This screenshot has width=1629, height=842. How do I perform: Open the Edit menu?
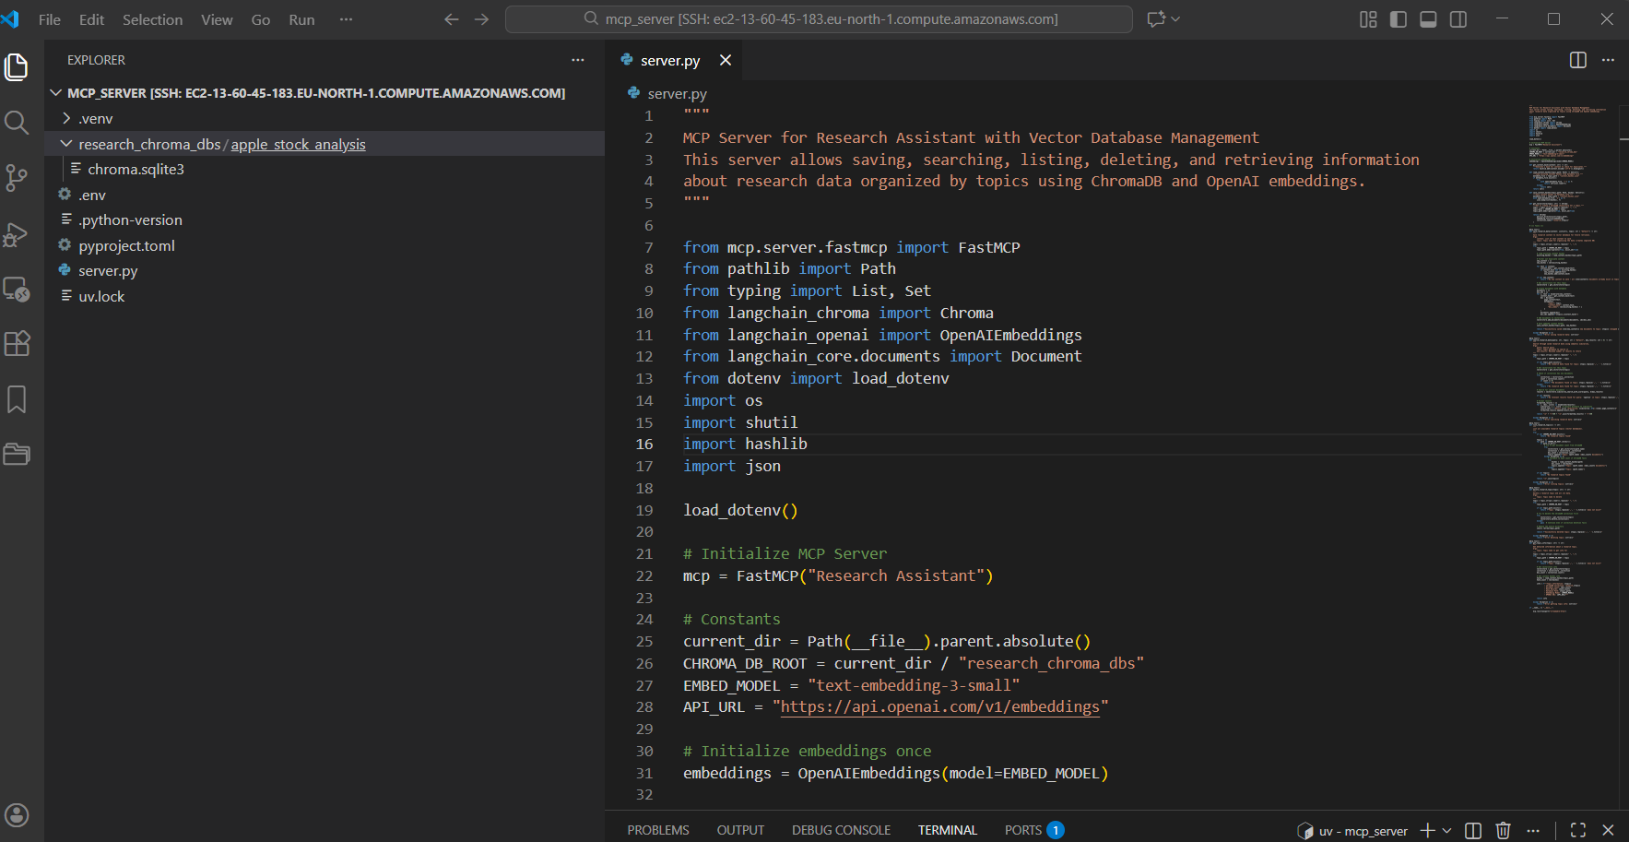[x=91, y=19]
